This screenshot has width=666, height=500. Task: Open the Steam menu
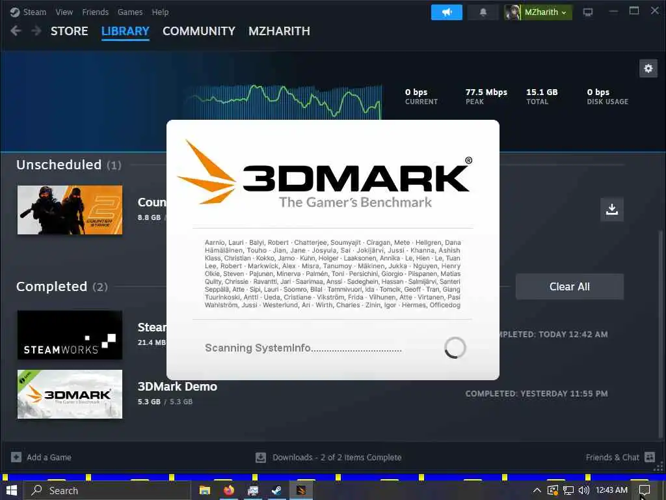click(34, 12)
